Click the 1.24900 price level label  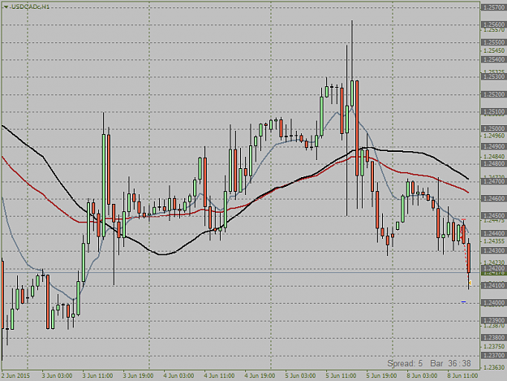tap(494, 146)
